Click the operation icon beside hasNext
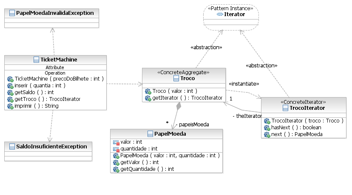The width and height of the screenshot is (352, 195). [267, 128]
